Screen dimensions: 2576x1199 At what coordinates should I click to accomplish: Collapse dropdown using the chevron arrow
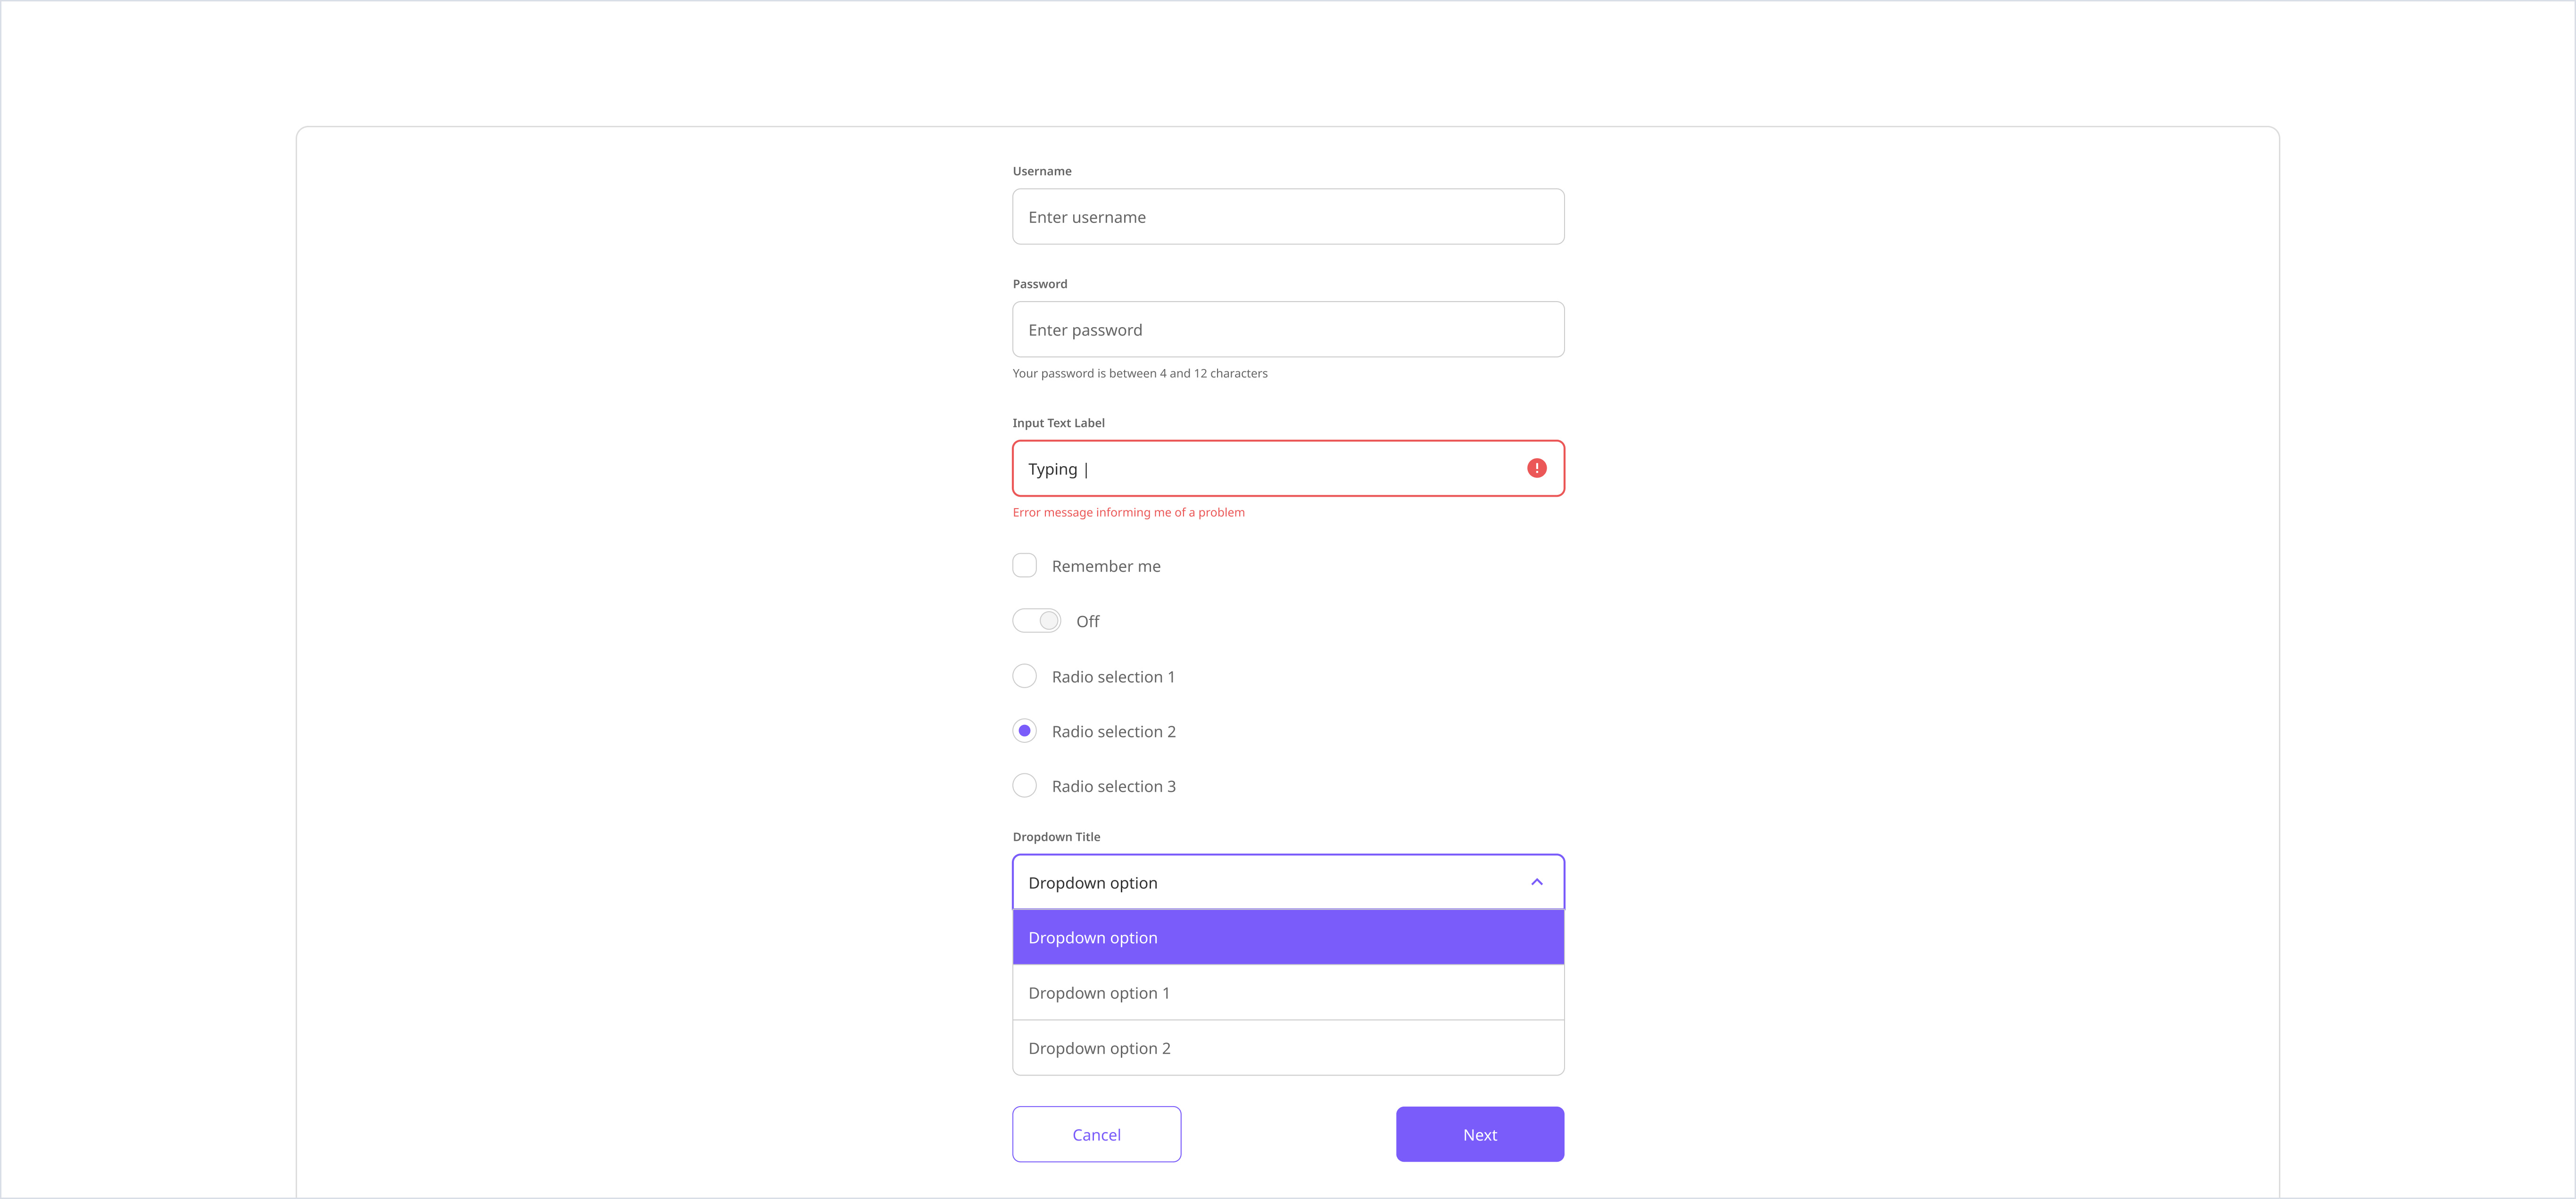1536,882
